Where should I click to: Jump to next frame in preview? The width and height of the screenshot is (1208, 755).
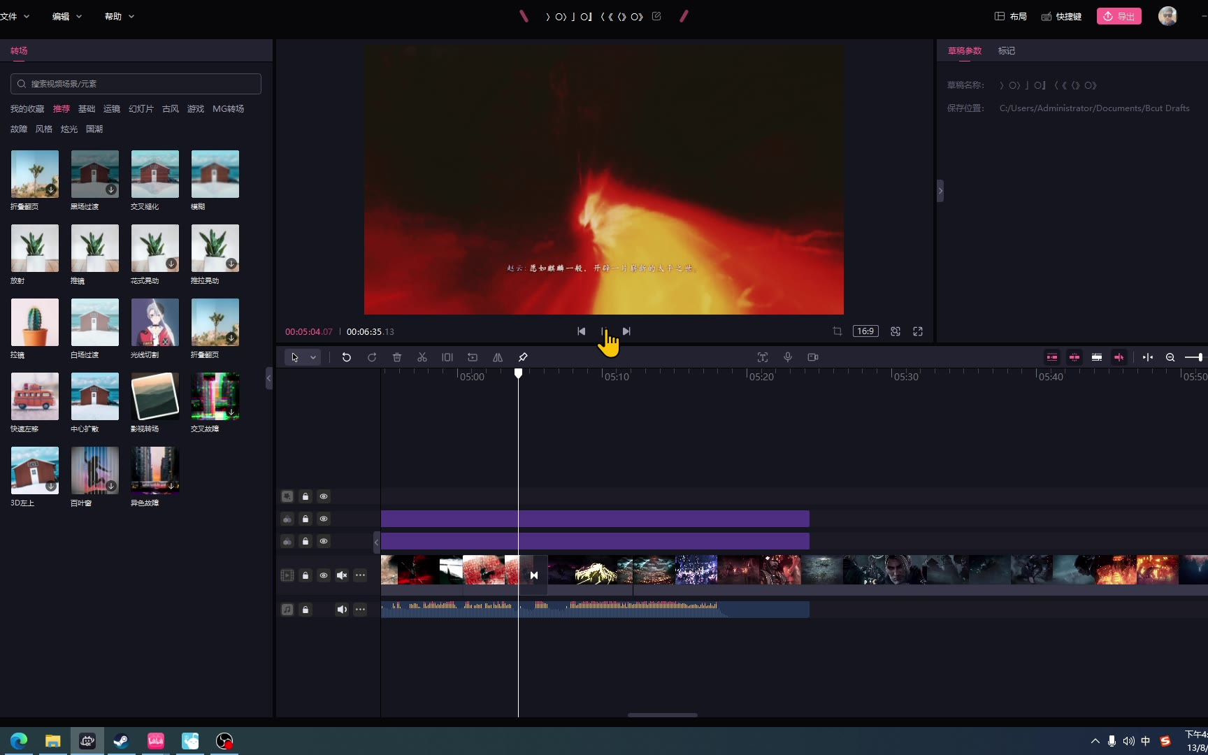coord(626,331)
